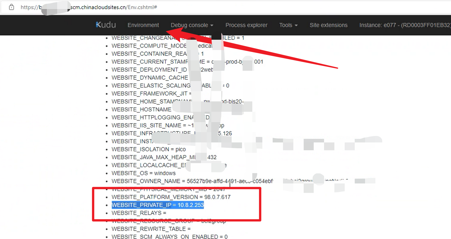Click the WEBSITE_DEPLOYMENT_ID line
The height and width of the screenshot is (239, 451).
pos(149,70)
